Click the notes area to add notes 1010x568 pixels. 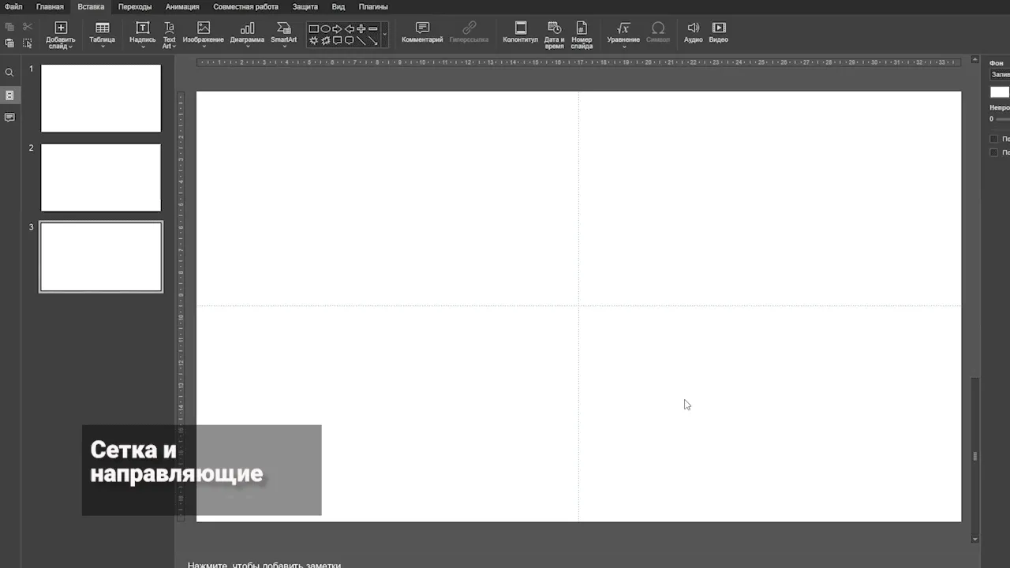(x=264, y=564)
